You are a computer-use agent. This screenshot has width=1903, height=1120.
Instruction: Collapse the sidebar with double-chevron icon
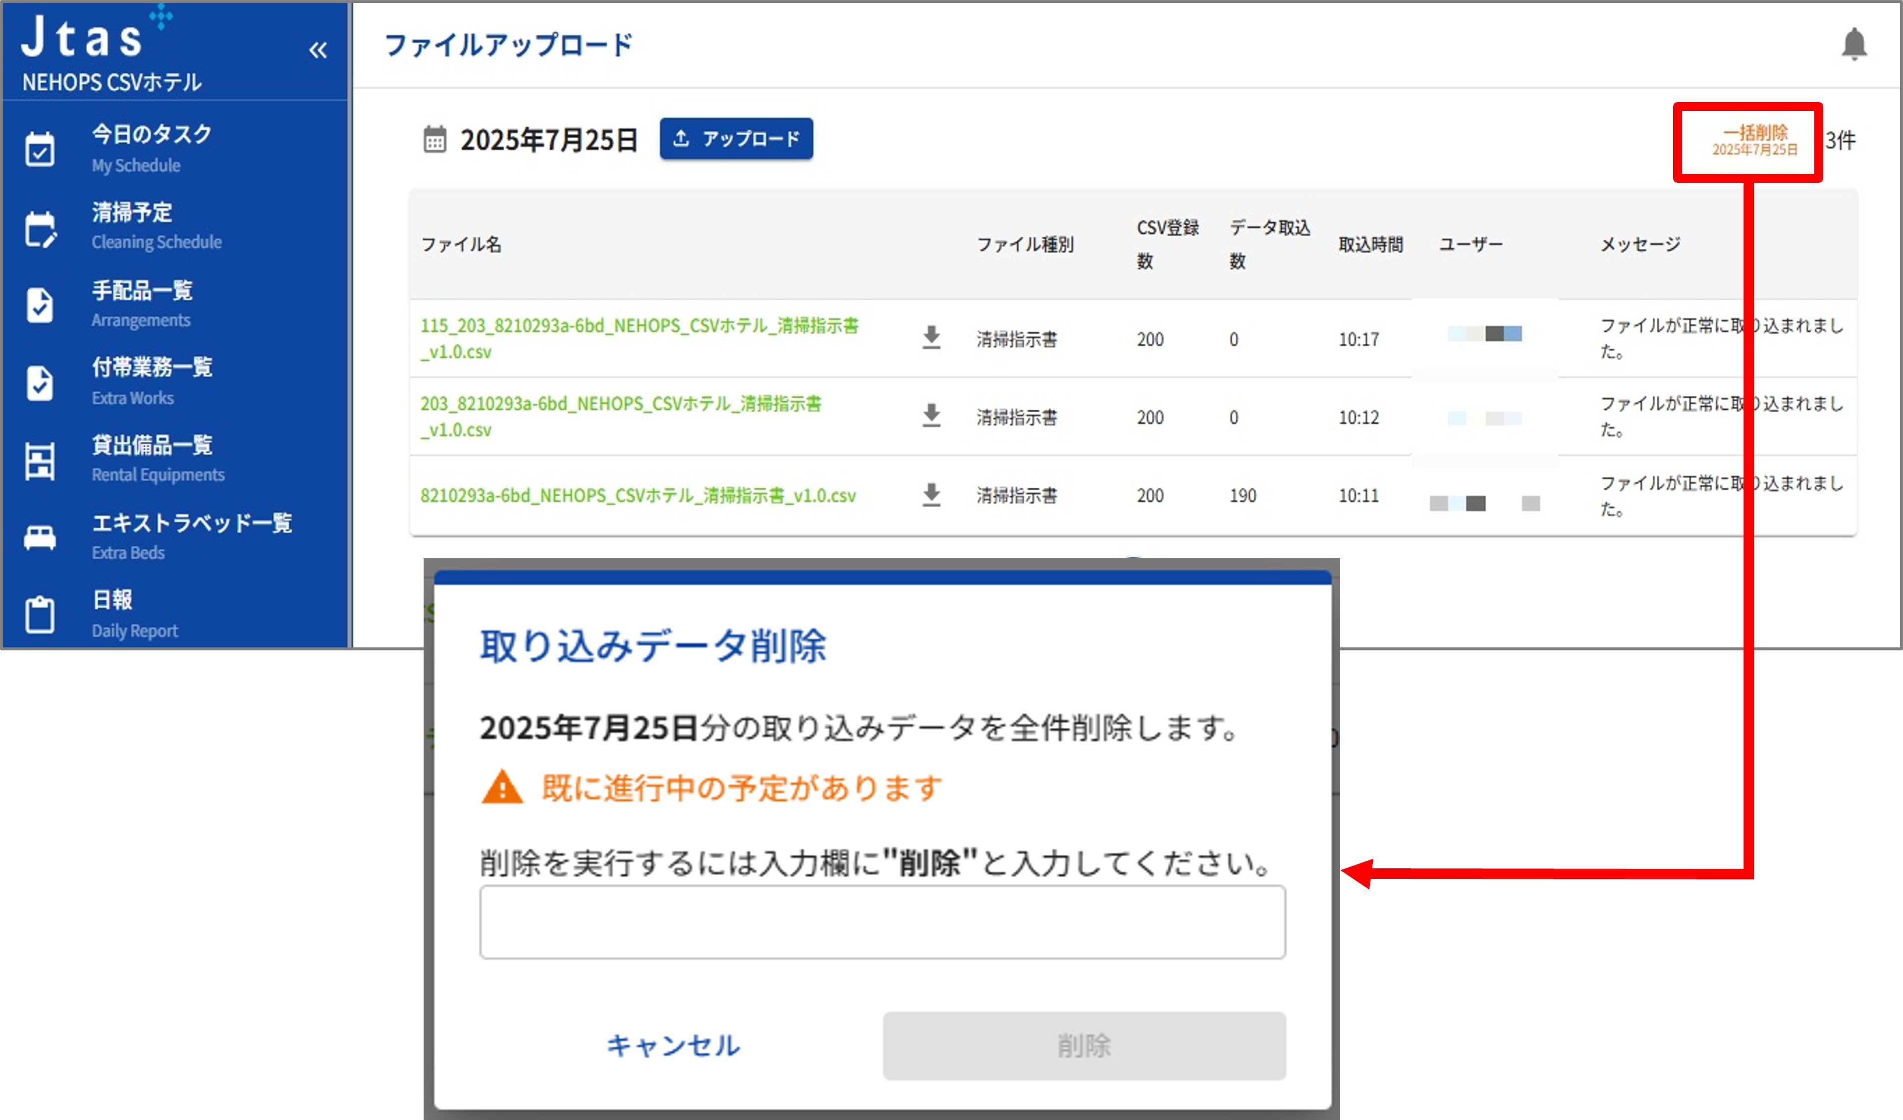(x=318, y=51)
